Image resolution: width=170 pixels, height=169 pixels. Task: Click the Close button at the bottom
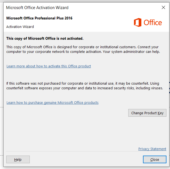[x=155, y=159]
